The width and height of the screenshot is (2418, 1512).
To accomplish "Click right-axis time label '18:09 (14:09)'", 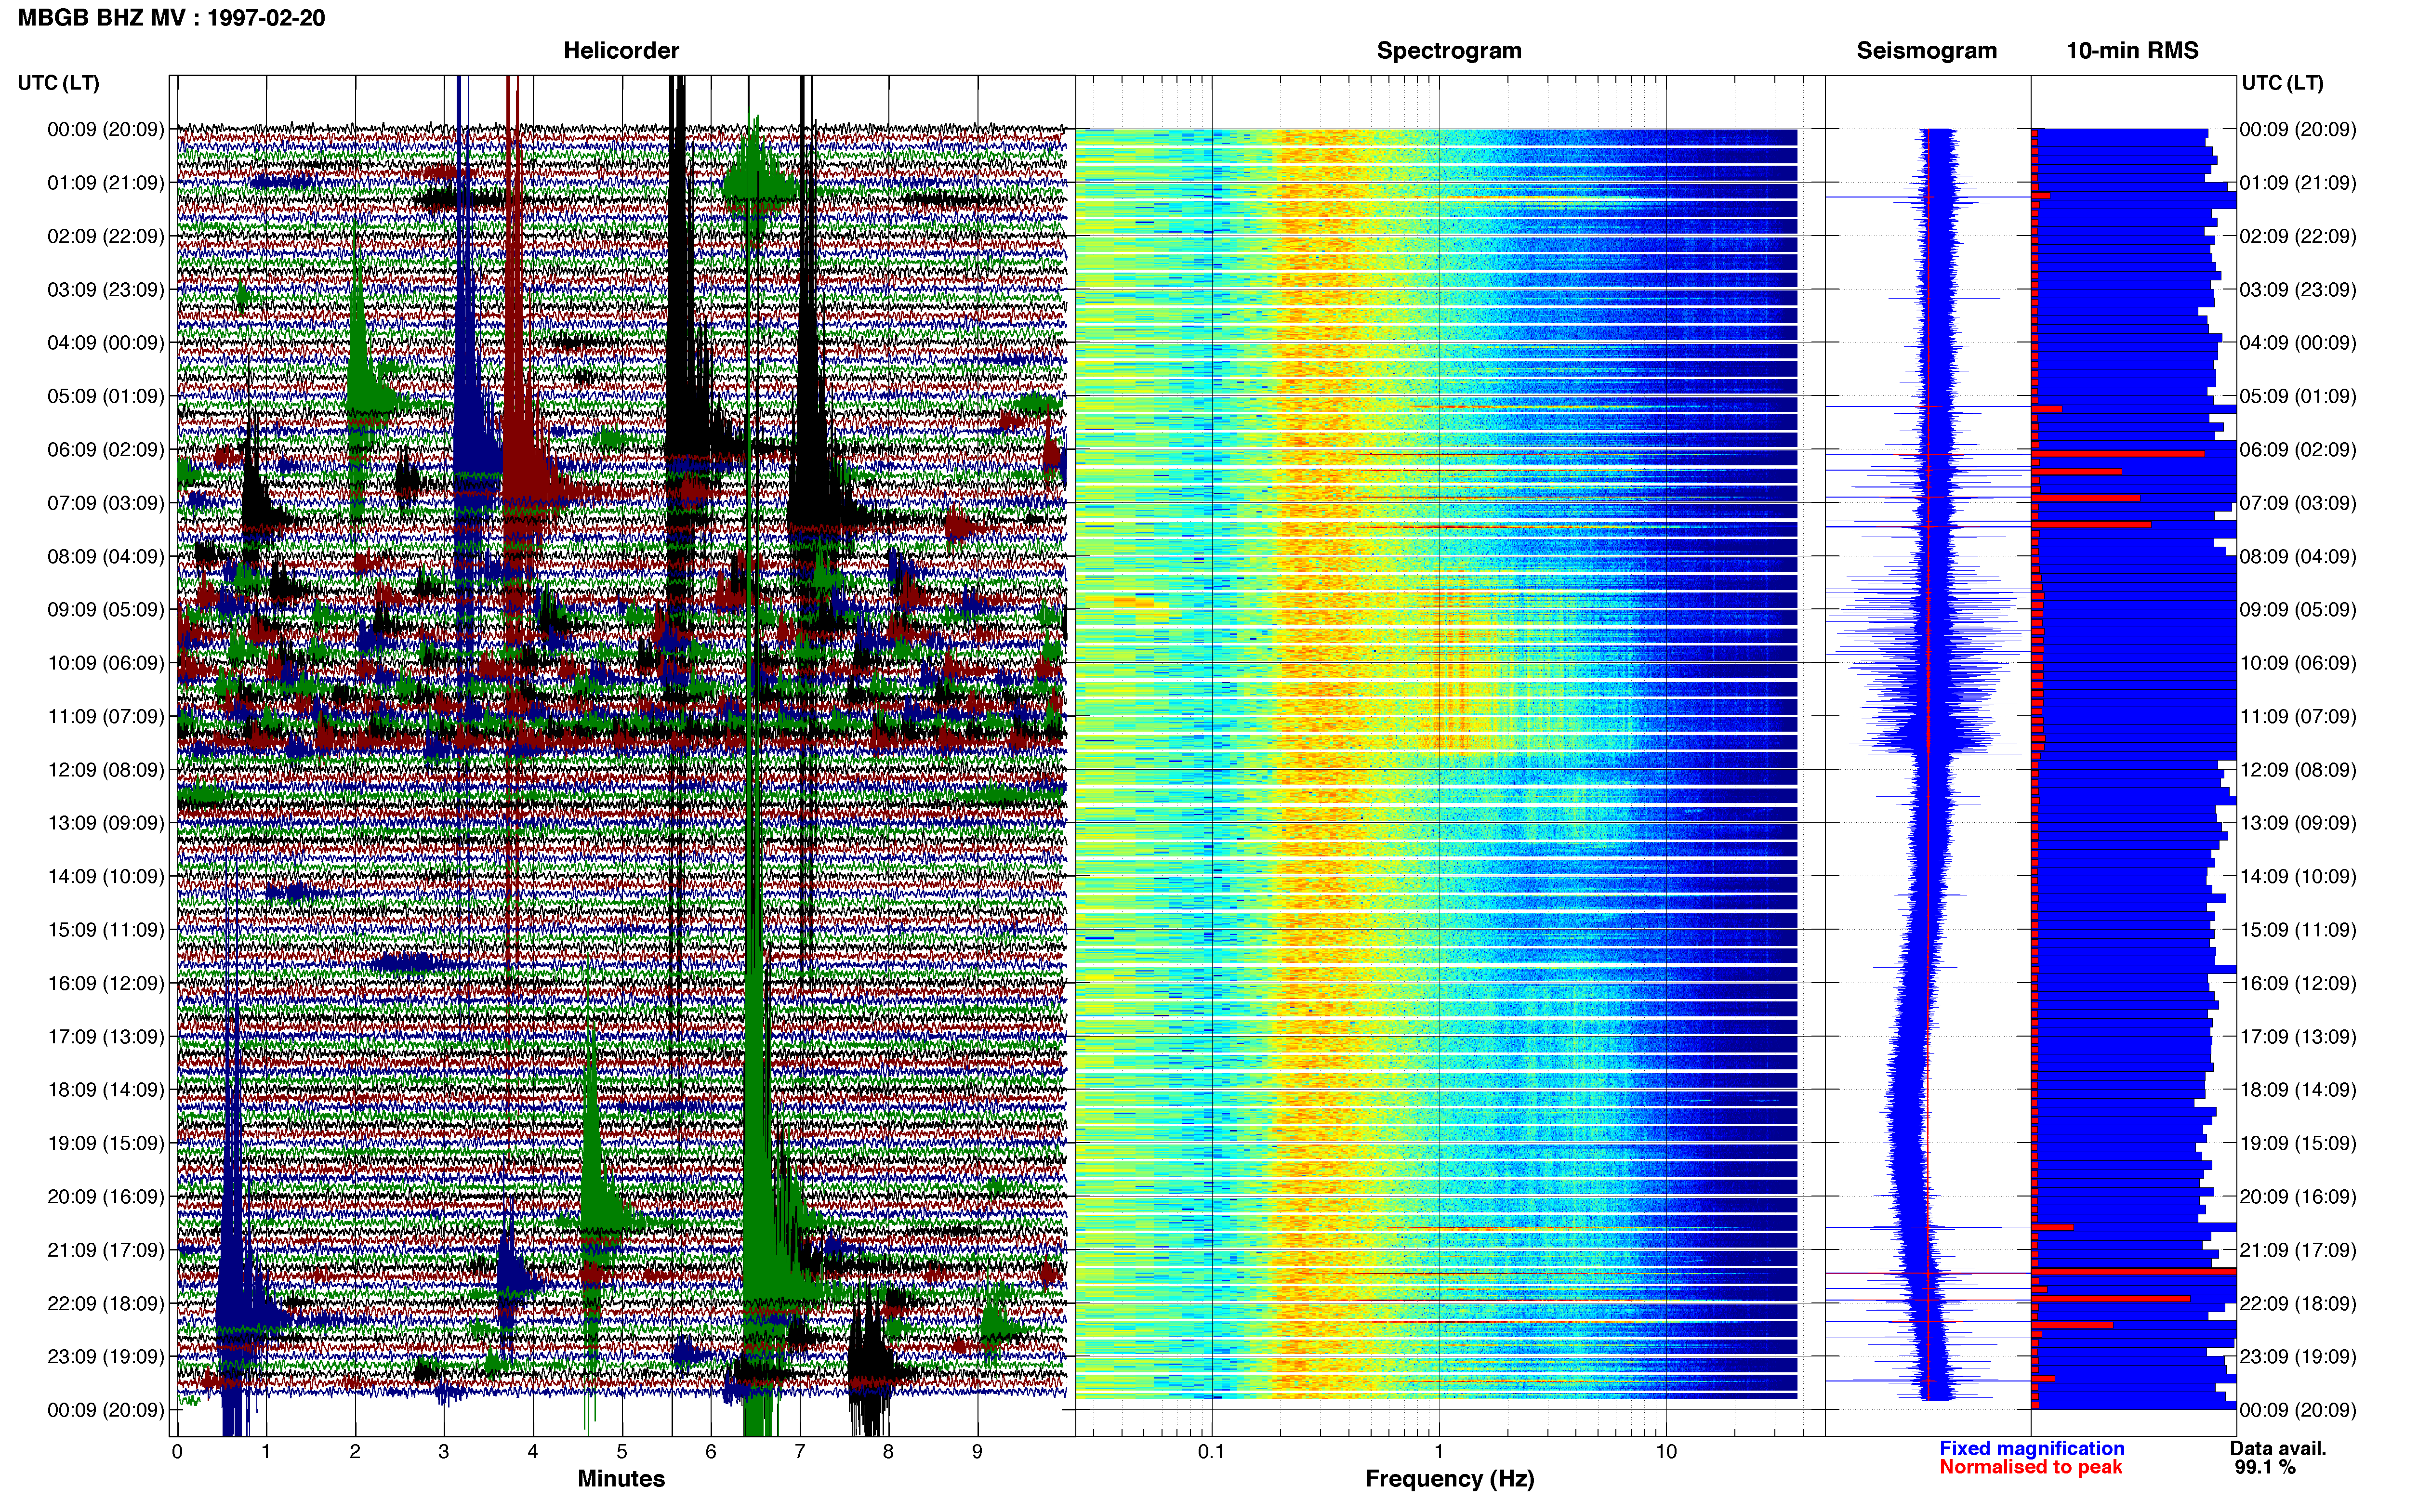I will pyautogui.click(x=2298, y=1090).
